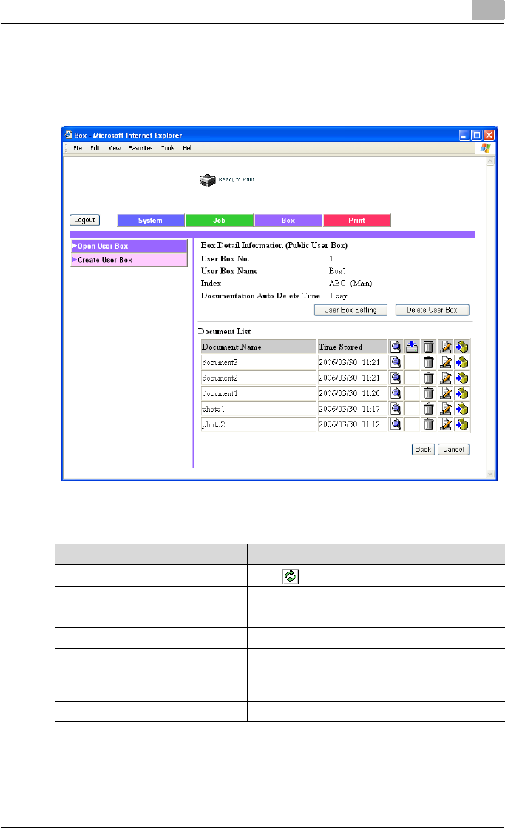This screenshot has height=828, width=505.
Task: Click the move box icon for document3
Action: pyautogui.click(x=463, y=362)
